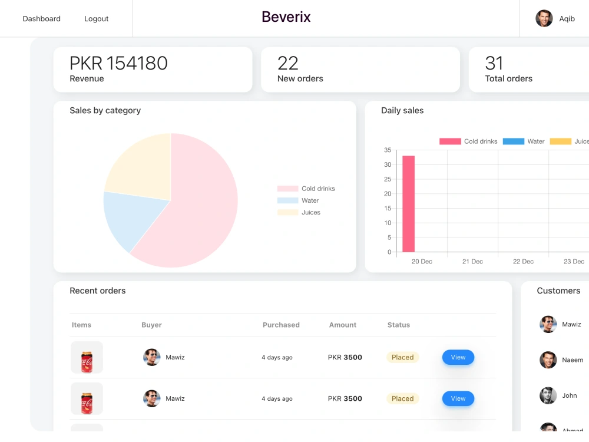Open Coca-Cola item thumbnail in second order row
589x442 pixels.
[x=87, y=399]
